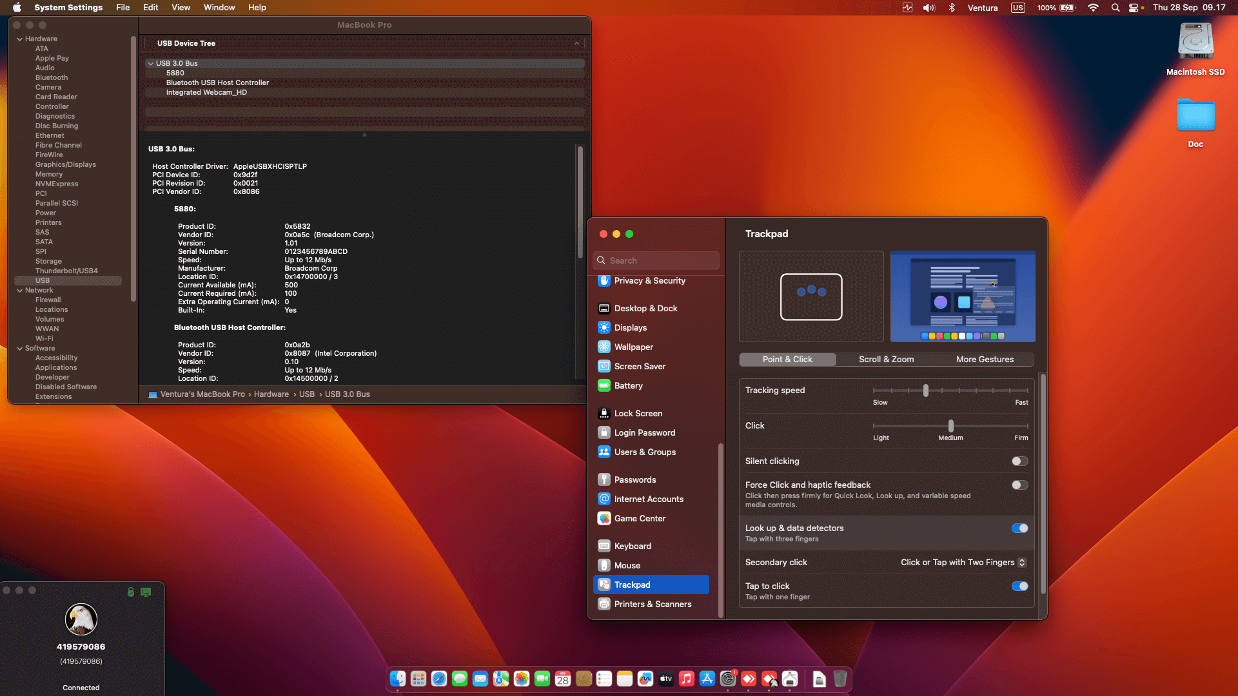Launch Apple Music from the Dock
The image size is (1238, 696).
(686, 679)
